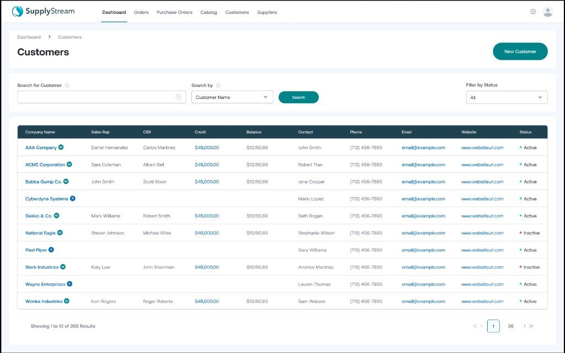
Task: Go to previous page arrow
Action: pos(482,326)
